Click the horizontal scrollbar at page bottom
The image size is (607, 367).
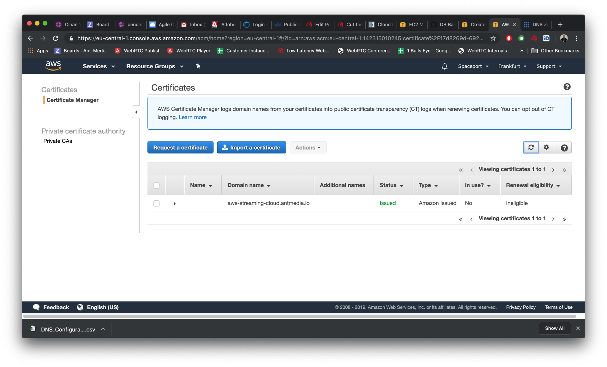coord(299,316)
